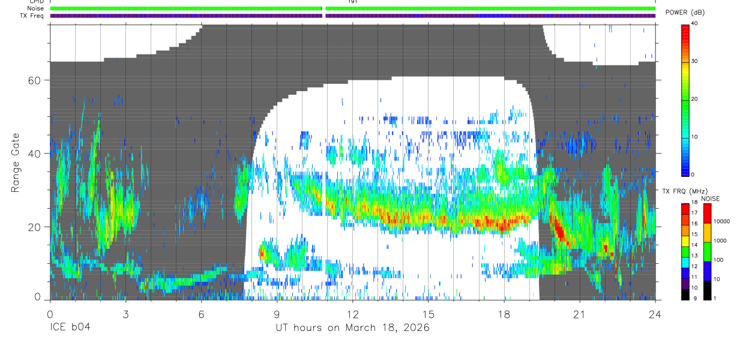Click the blue 11–12 MHz TX FRQ swatch
Viewport: 737px width, 340px height.
click(x=685, y=273)
